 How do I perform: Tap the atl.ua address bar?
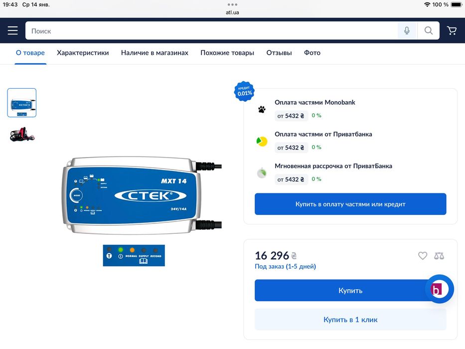click(x=232, y=12)
